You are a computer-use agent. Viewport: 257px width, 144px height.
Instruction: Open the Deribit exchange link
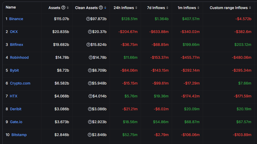[x=16, y=109]
